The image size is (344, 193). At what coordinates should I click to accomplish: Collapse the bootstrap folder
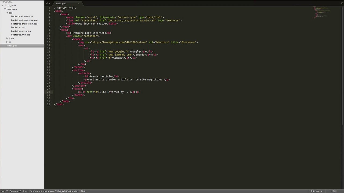(5, 9)
